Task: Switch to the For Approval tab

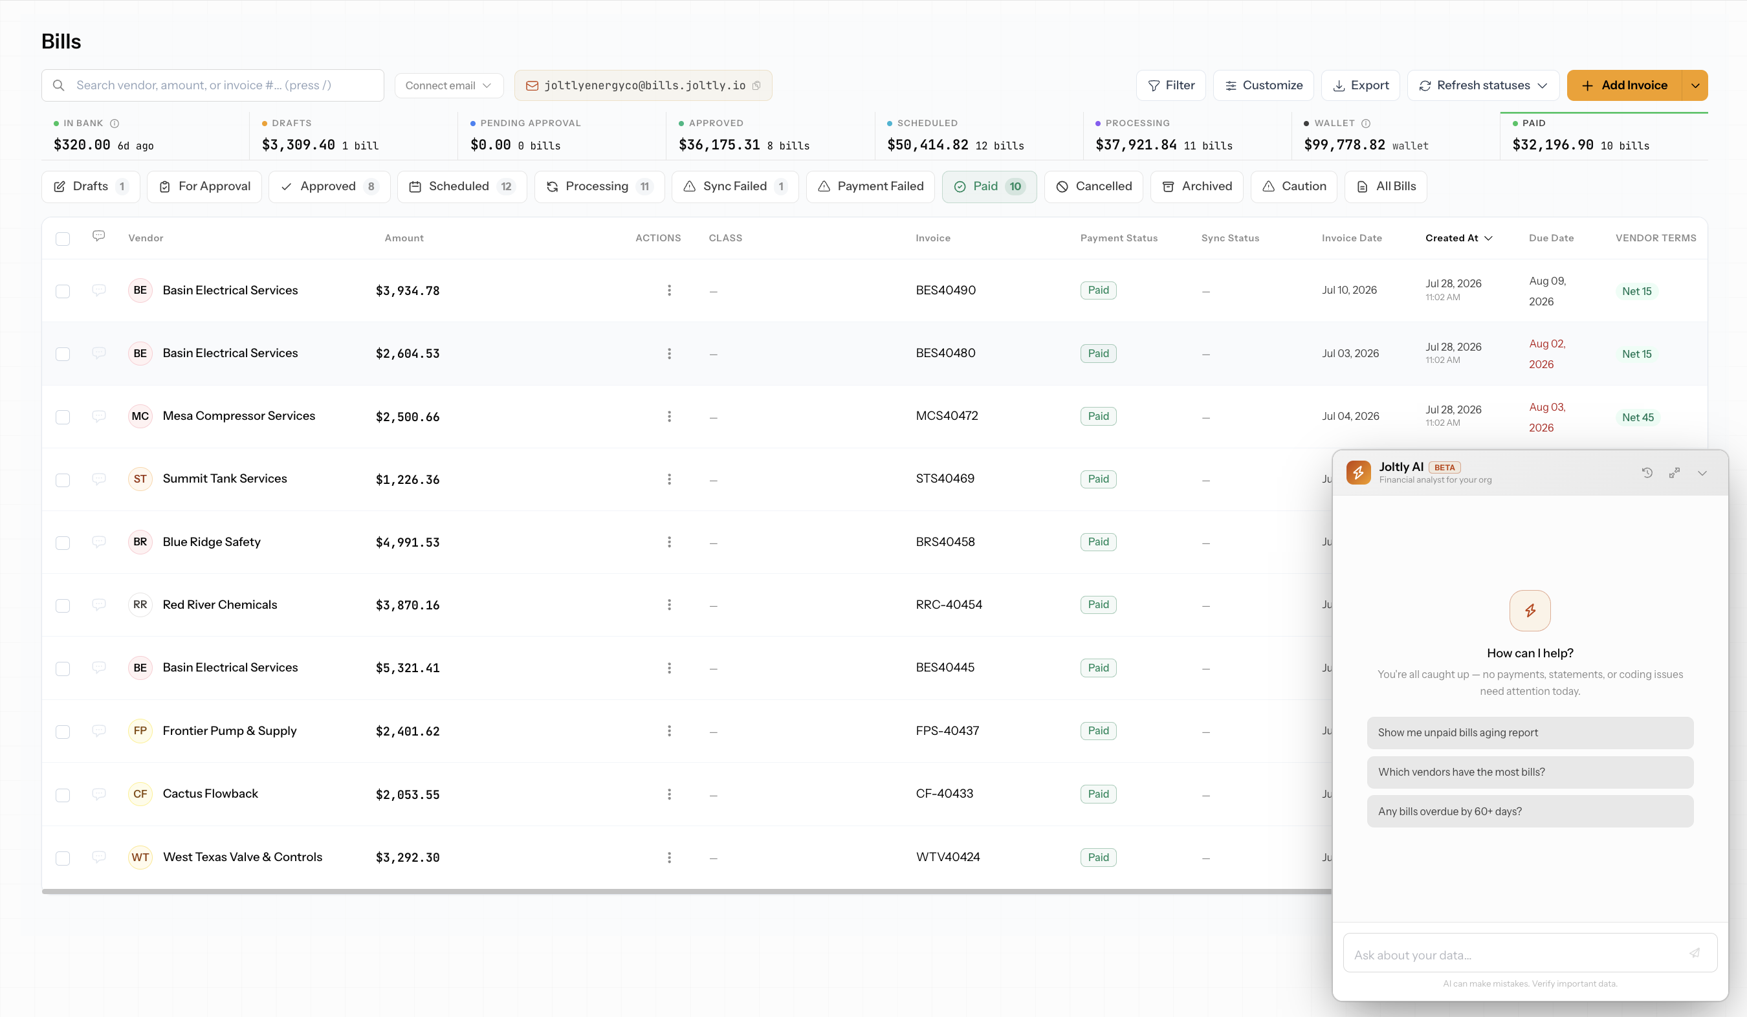Action: 204,186
